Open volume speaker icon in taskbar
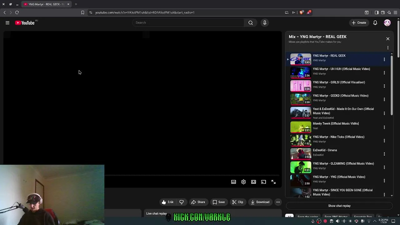 [x=337, y=221]
